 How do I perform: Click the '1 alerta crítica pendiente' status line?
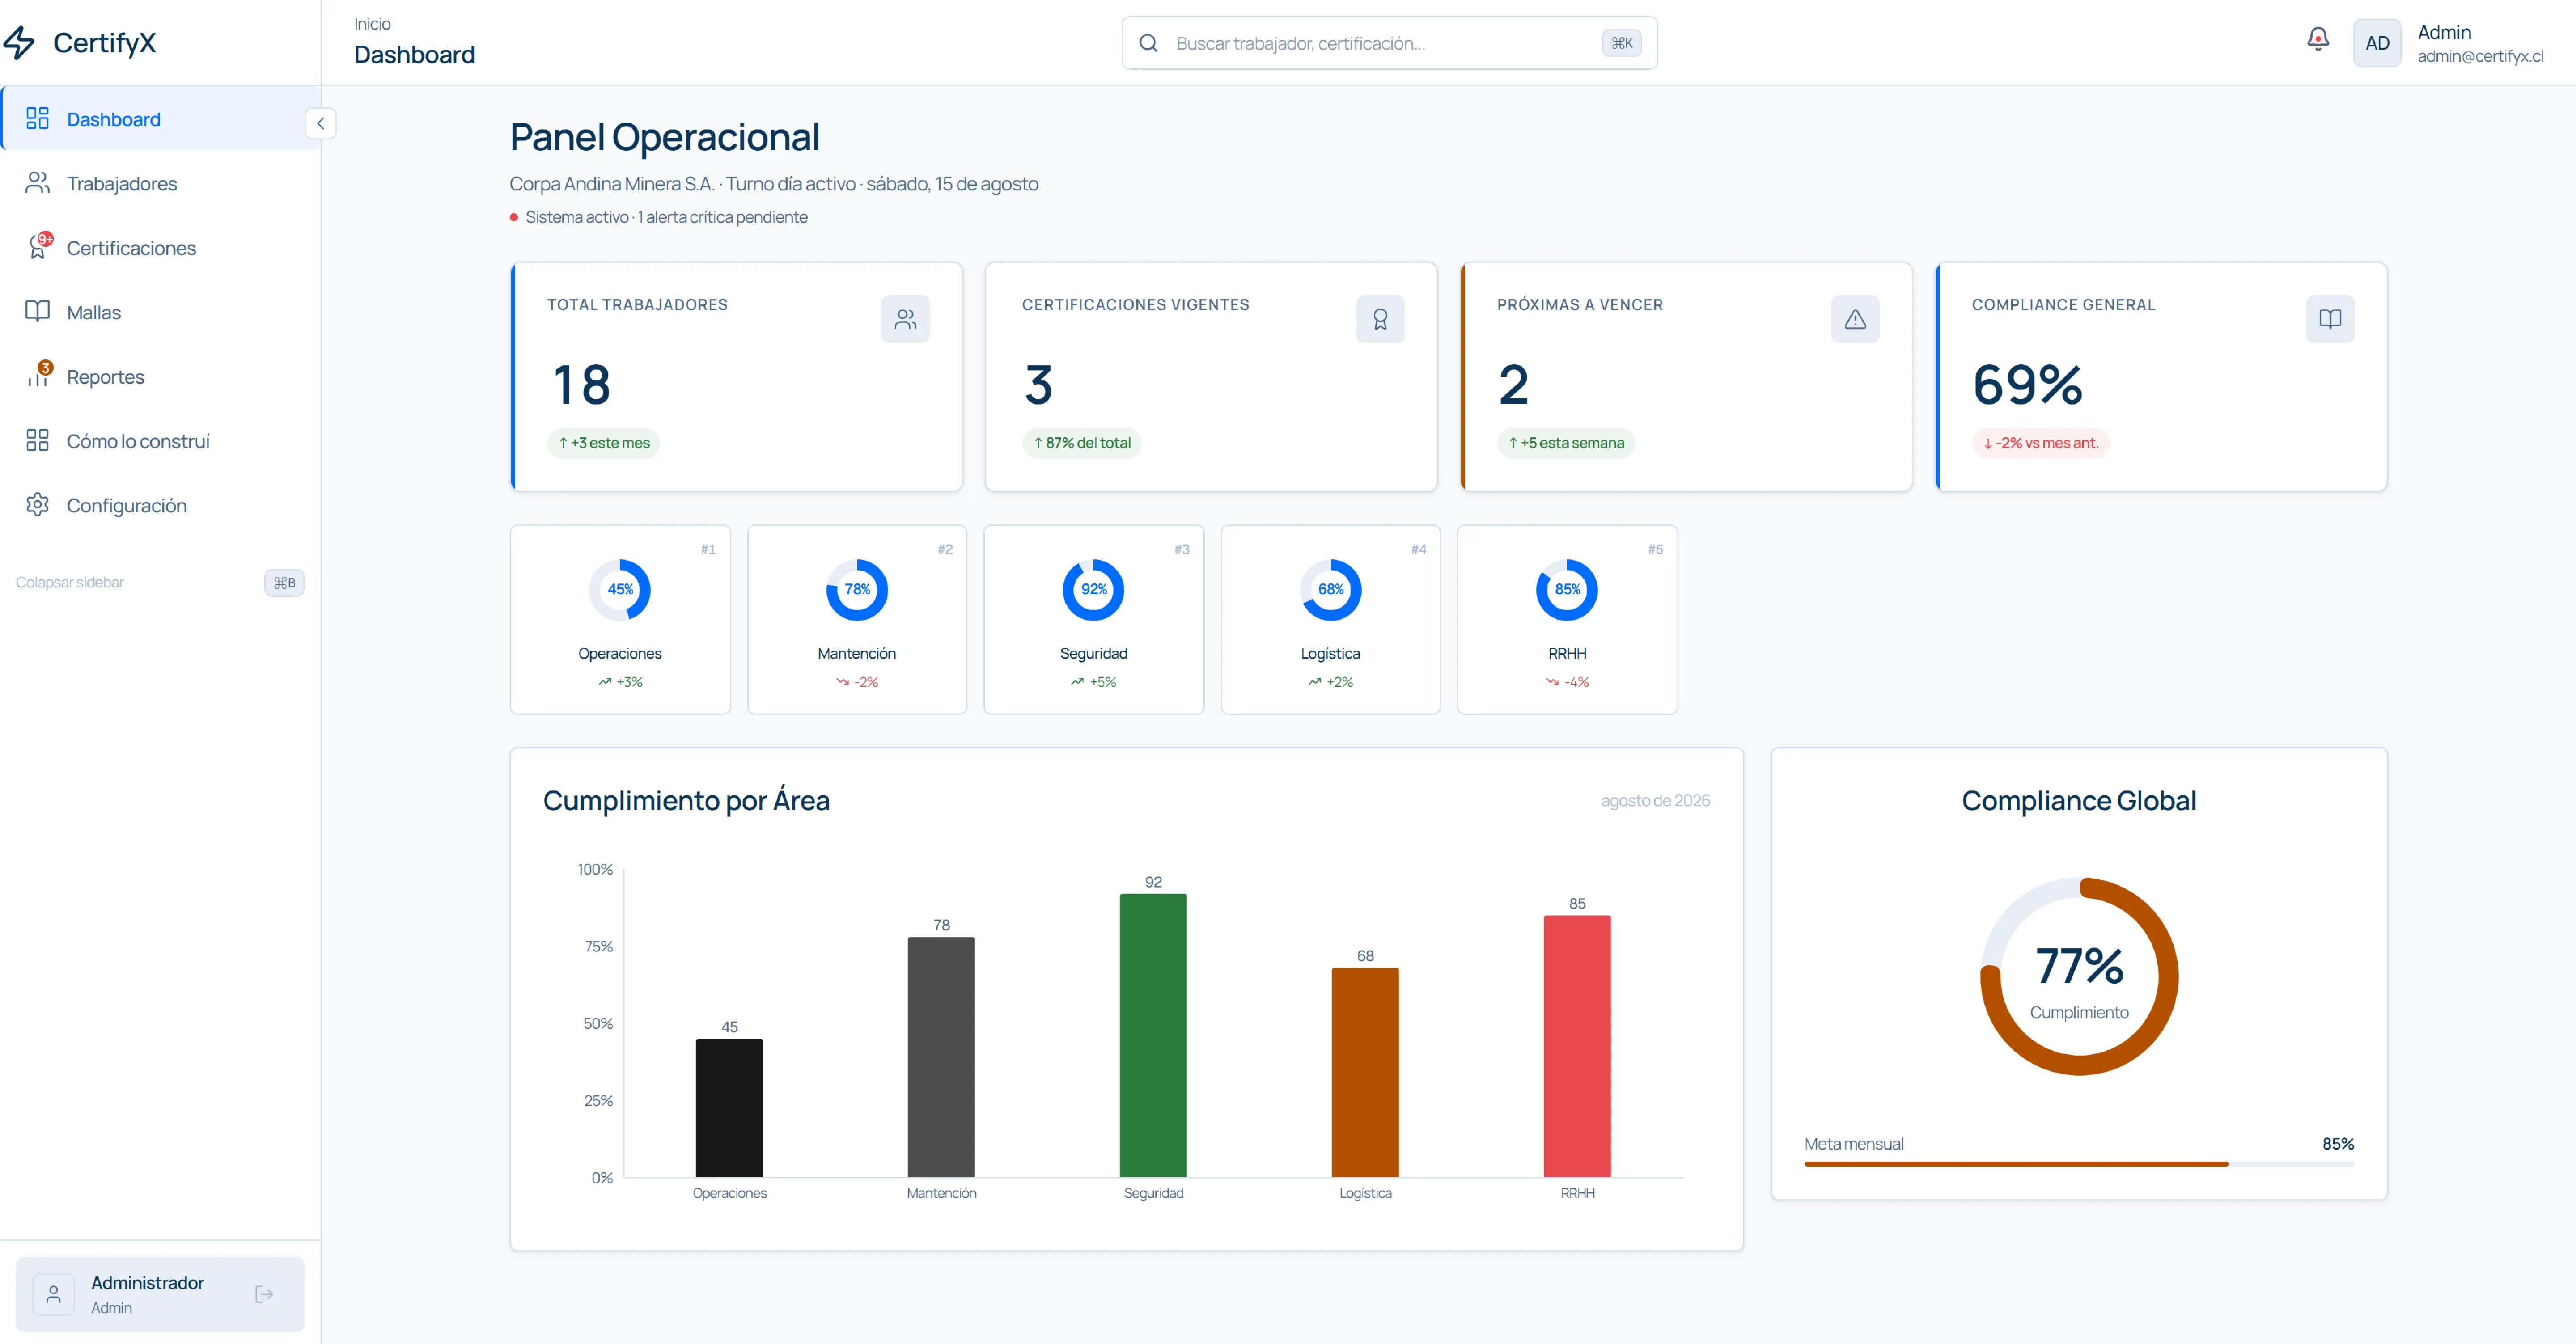point(666,217)
